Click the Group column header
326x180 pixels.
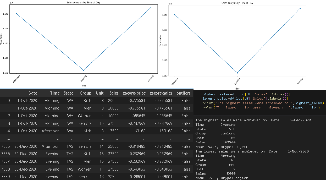coord(85,93)
